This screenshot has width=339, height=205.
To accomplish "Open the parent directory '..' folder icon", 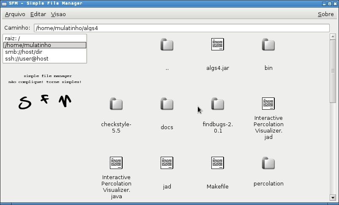I will pyautogui.click(x=167, y=44).
